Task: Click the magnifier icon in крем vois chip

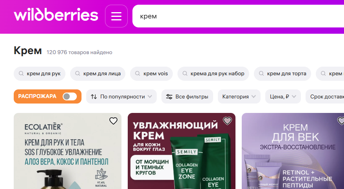Action: [x=138, y=73]
